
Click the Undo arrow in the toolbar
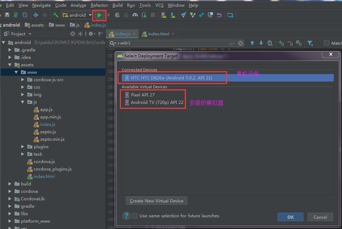(x=219, y=15)
